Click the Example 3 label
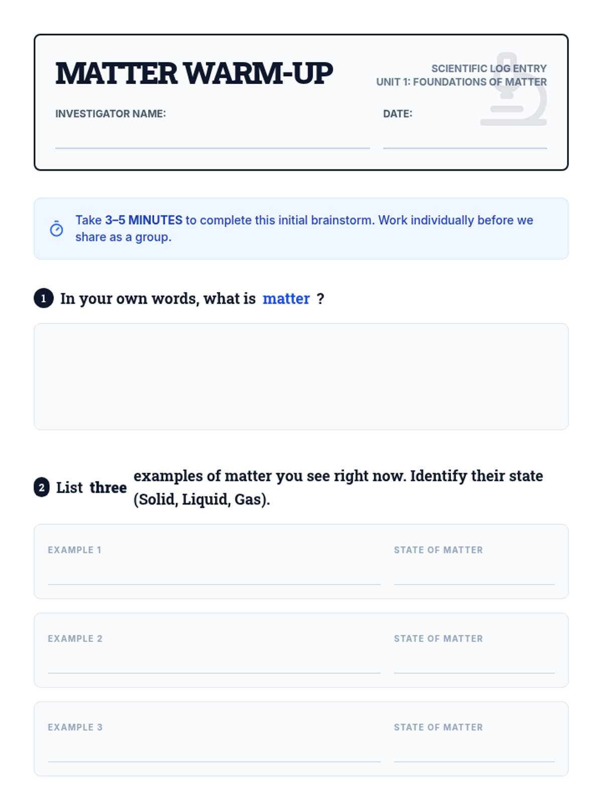 (75, 727)
